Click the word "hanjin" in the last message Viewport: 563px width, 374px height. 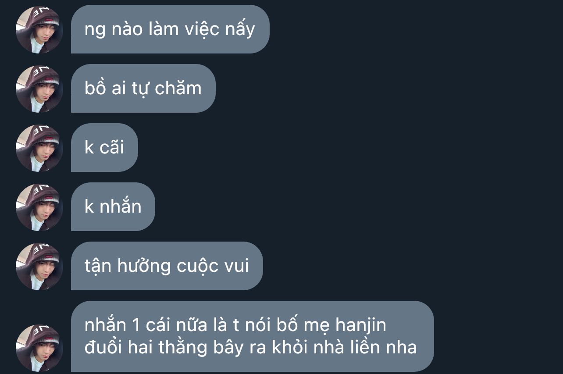click(x=361, y=326)
